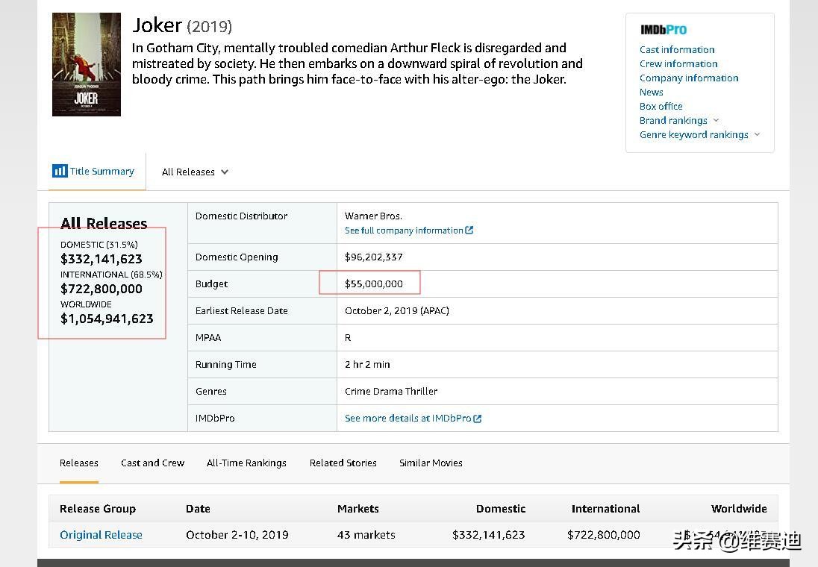Open the Box office link
The image size is (818, 567).
[x=661, y=106]
